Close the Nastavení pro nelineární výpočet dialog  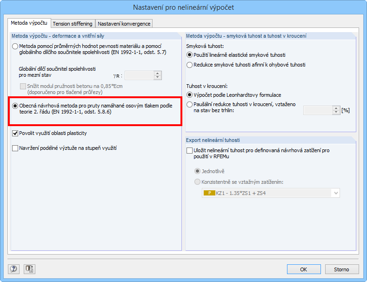pyautogui.click(x=357, y=7)
